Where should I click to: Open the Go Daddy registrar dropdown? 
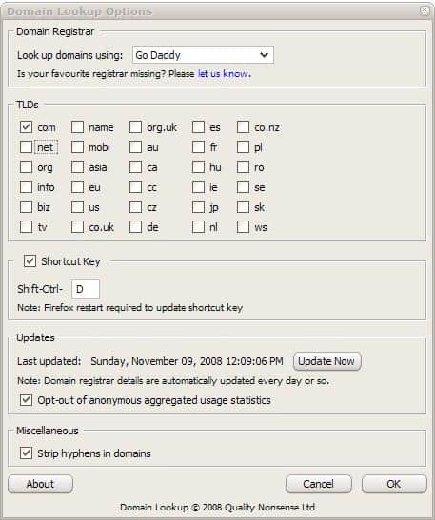coord(203,55)
